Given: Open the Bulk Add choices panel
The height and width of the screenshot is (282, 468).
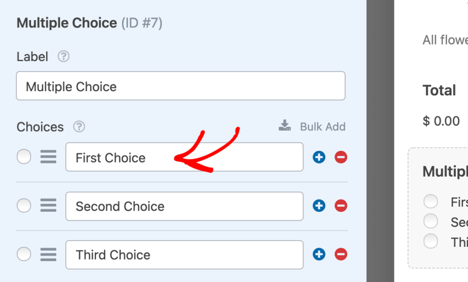Looking at the screenshot, I should click(x=322, y=126).
